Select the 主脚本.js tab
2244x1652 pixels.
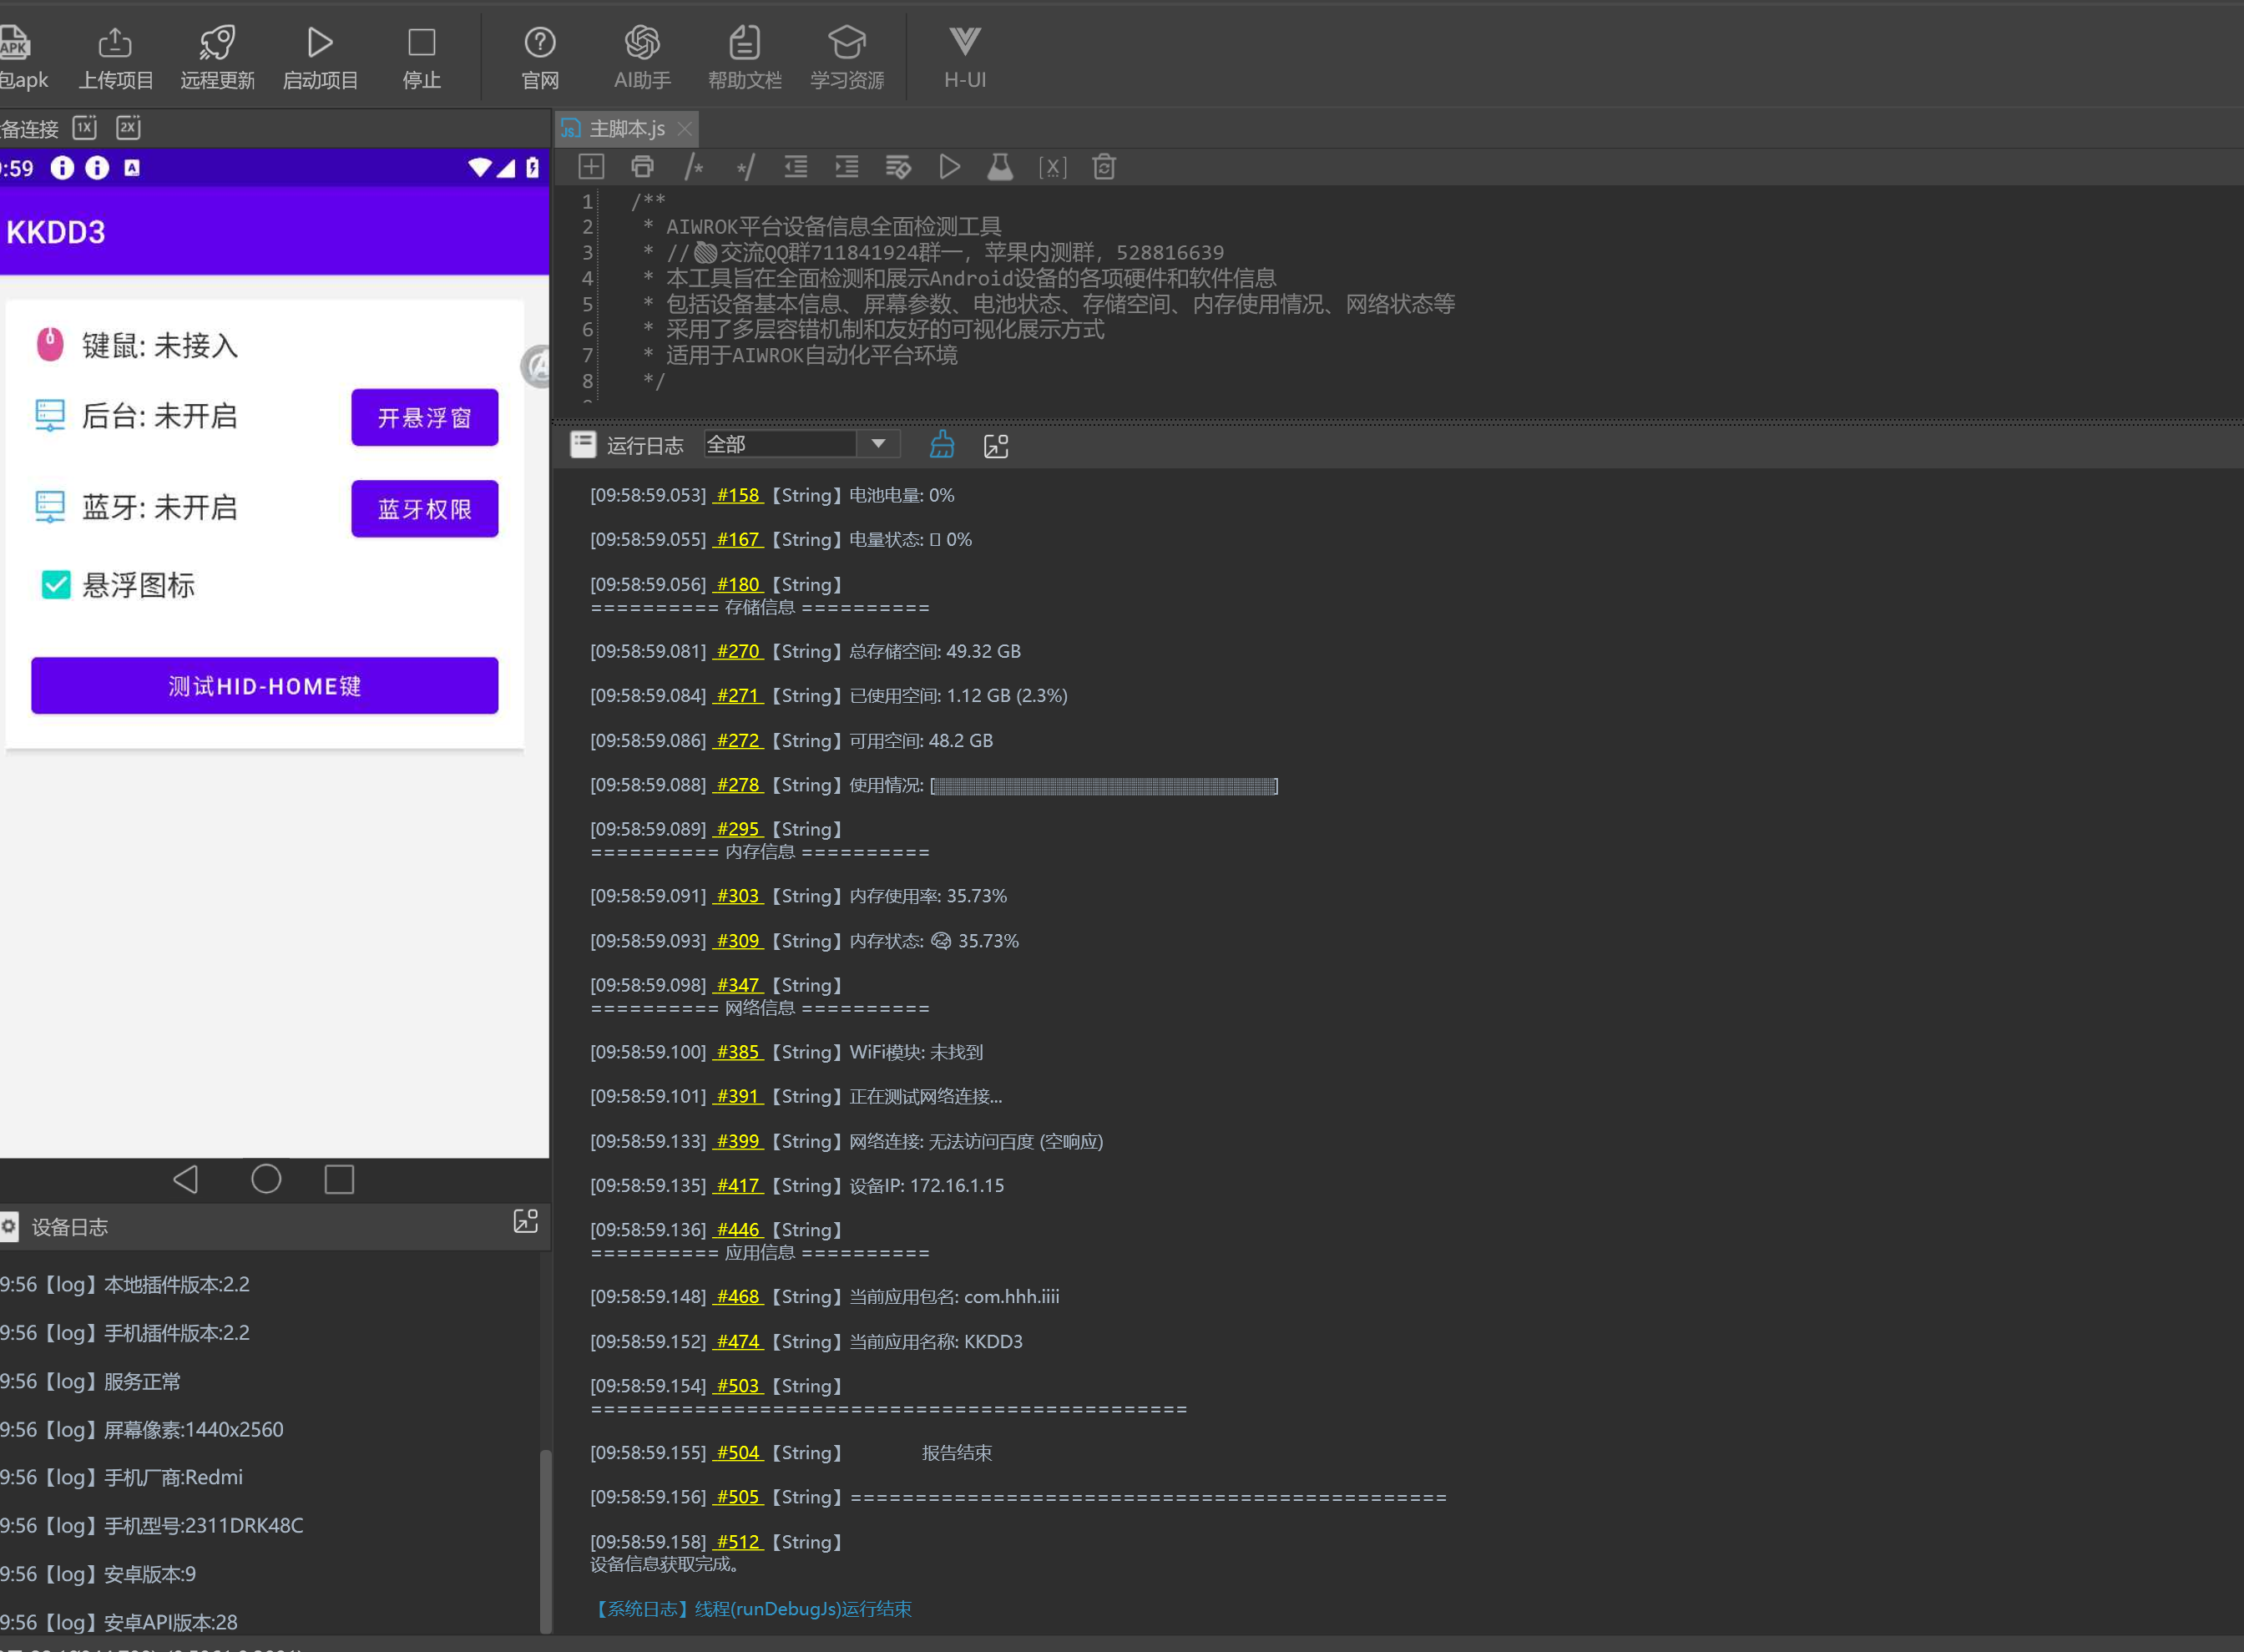tap(626, 129)
